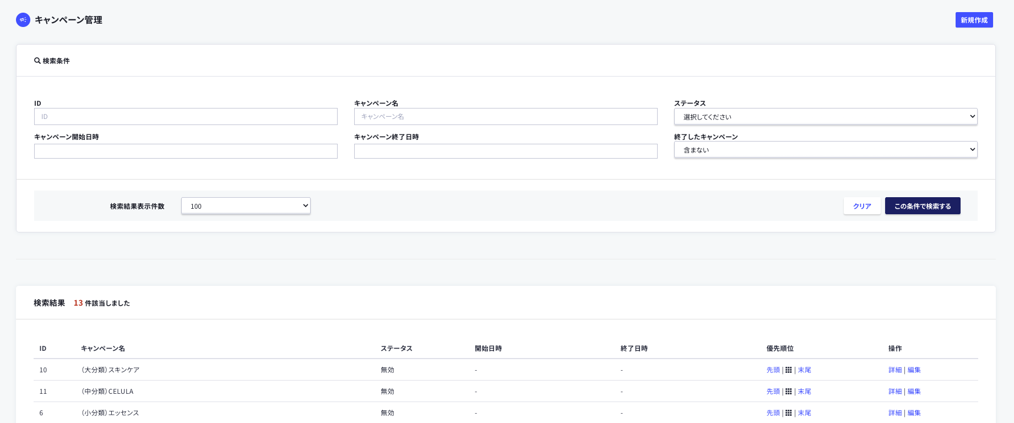Click the 13 result count text
The width and height of the screenshot is (1014, 423).
[78, 303]
